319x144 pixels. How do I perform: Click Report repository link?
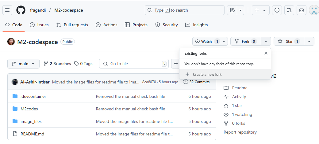pos(240,132)
